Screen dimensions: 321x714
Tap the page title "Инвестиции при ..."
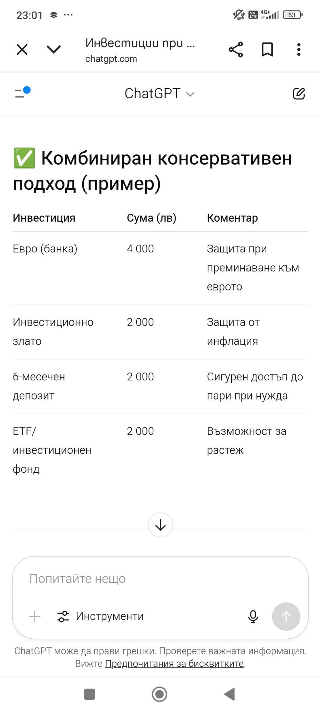(140, 43)
